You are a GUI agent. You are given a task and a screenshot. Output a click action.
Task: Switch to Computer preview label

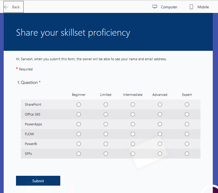pyautogui.click(x=169, y=7)
